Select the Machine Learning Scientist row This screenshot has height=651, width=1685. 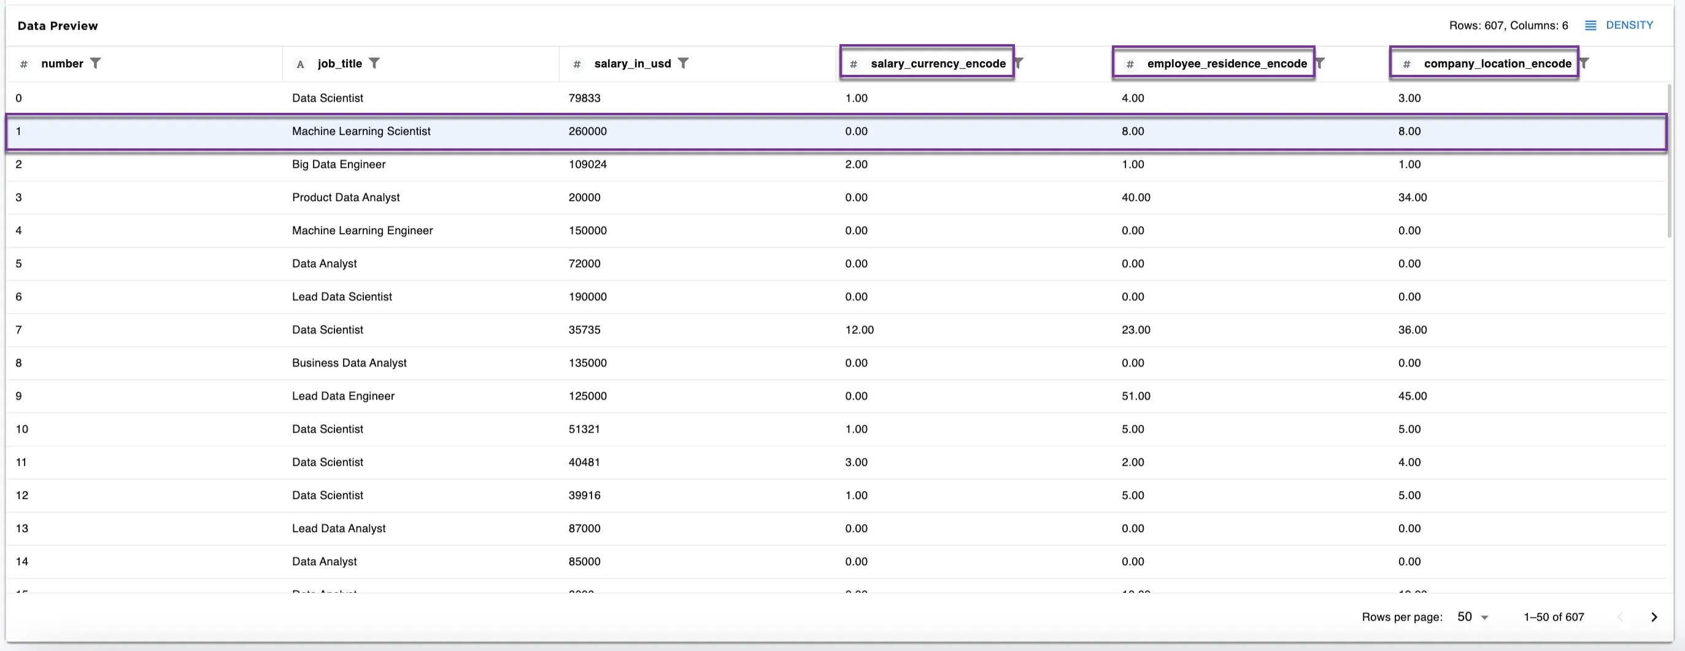click(361, 131)
